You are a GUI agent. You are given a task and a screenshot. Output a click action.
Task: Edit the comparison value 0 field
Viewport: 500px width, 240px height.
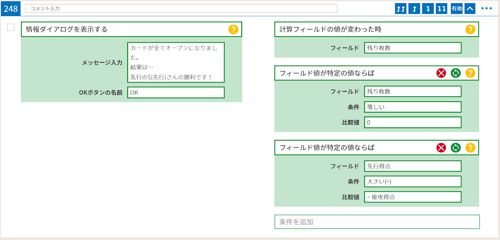413,122
